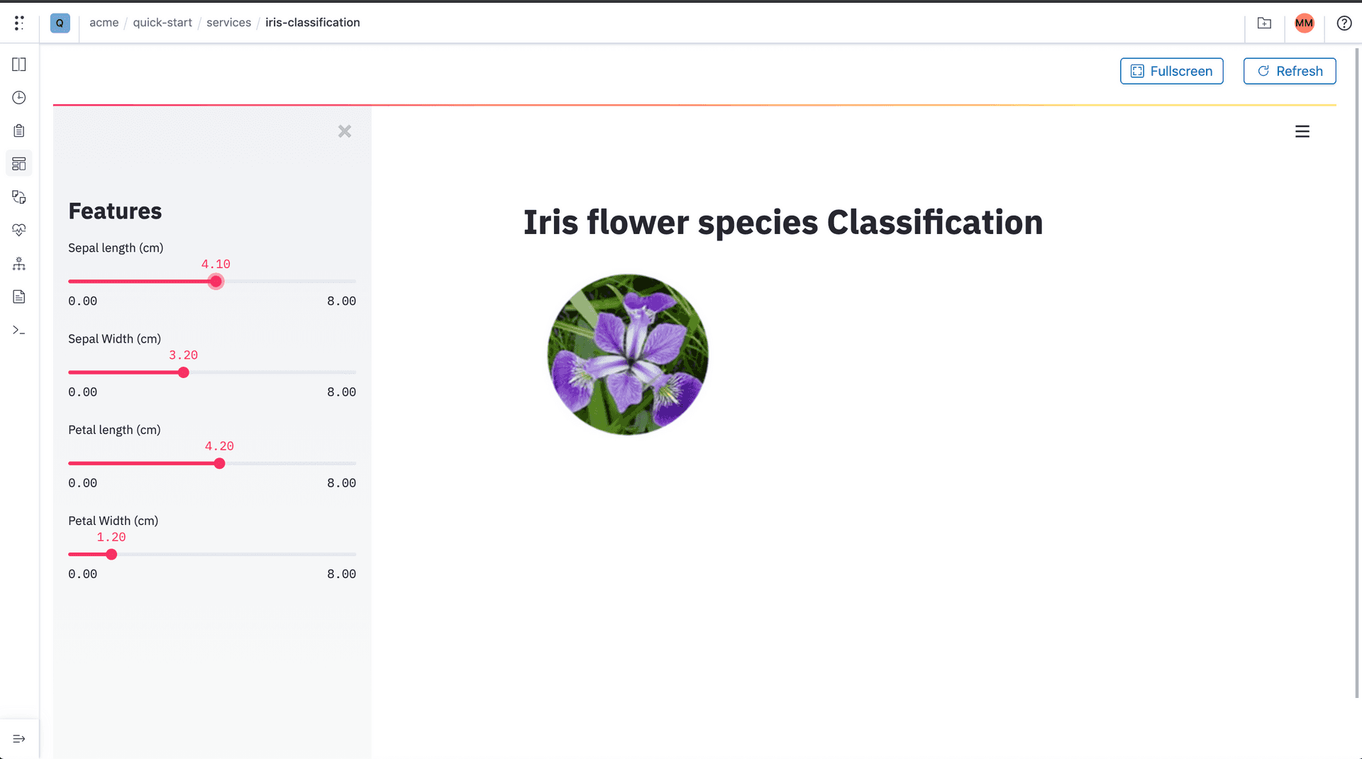Dismiss the Features panel with the X
Image resolution: width=1362 pixels, height=759 pixels.
(345, 131)
